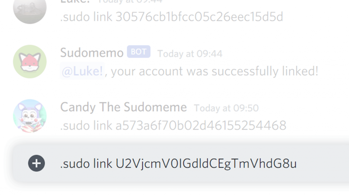Click empty area of the message input box
Viewport: 349px width, 196px height.
[x=323, y=163]
